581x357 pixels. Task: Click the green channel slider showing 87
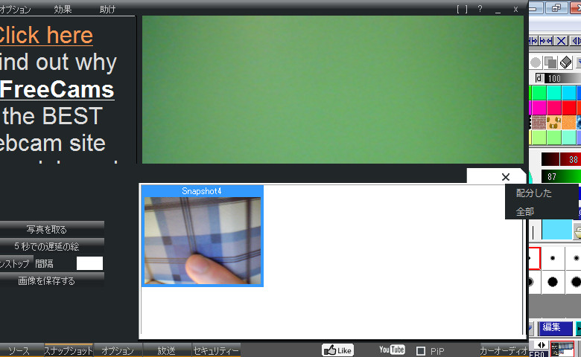(561, 176)
